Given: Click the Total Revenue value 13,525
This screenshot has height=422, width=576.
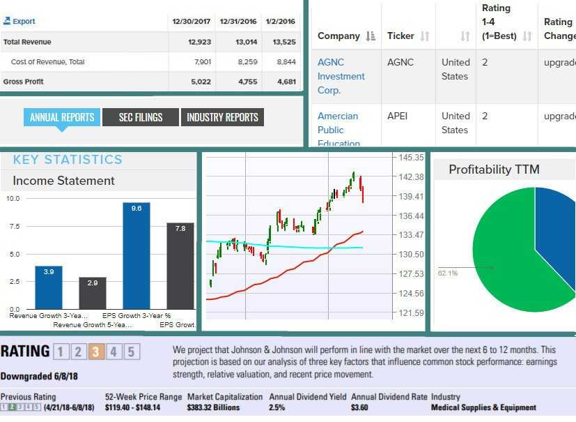Looking at the screenshot, I should [284, 42].
